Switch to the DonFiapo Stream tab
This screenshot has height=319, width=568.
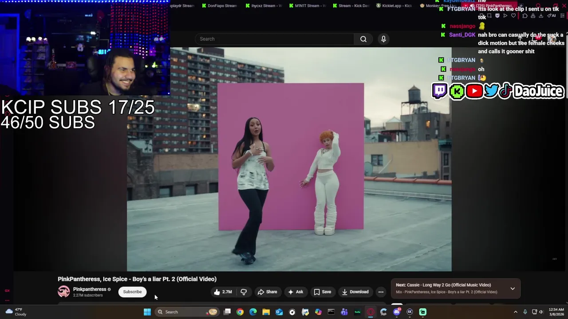pyautogui.click(x=219, y=6)
